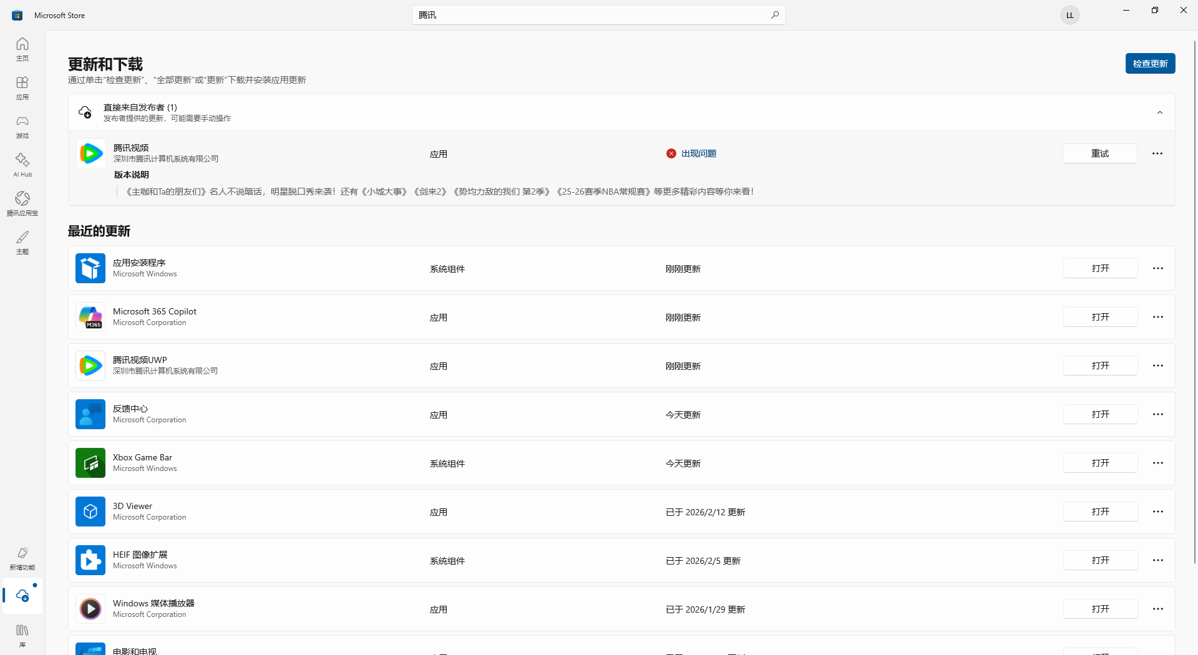
Task: Open 腾讯视频UWP with its 打开 button
Action: click(x=1101, y=366)
